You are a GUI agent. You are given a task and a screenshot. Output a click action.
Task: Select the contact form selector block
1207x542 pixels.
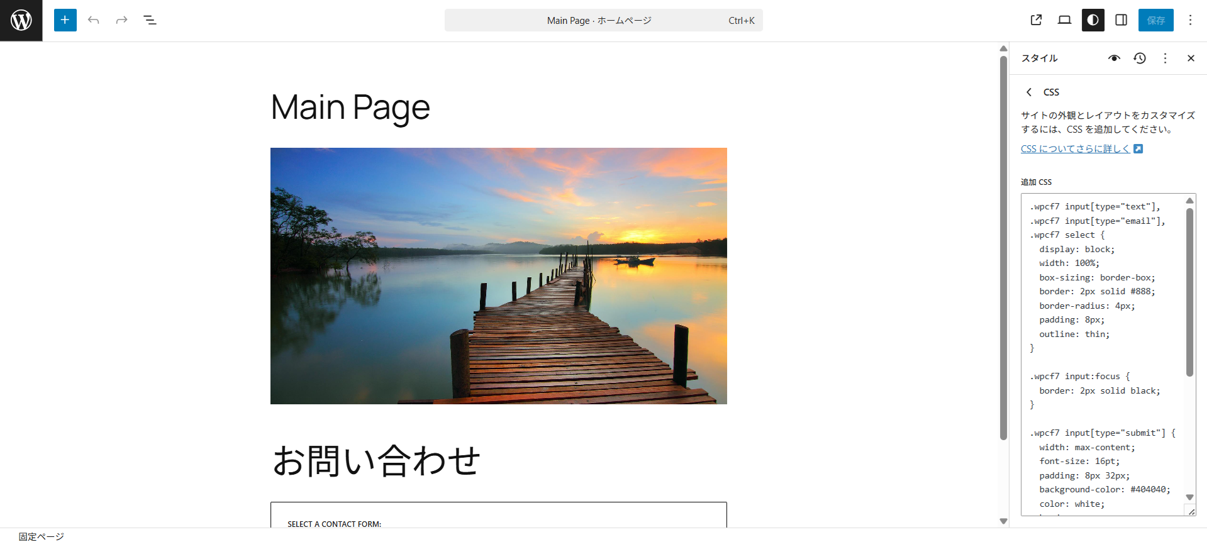pos(499,515)
